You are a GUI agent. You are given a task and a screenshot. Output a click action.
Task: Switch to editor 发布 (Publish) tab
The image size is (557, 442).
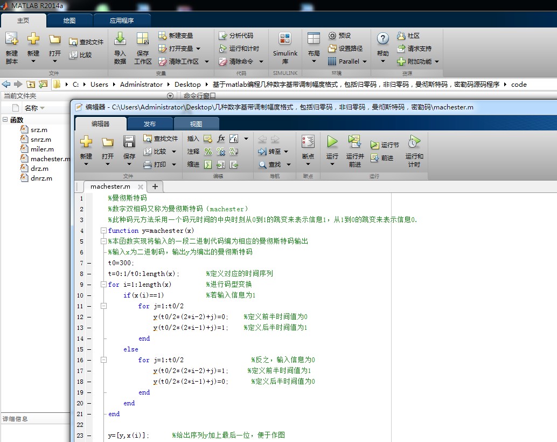tap(150, 124)
